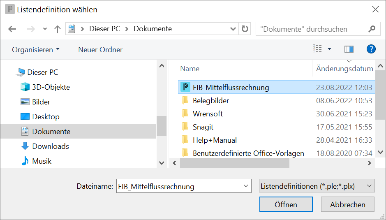Click the Belegbilder folder icon
Viewport: 386px width, 220px height.
click(185, 100)
